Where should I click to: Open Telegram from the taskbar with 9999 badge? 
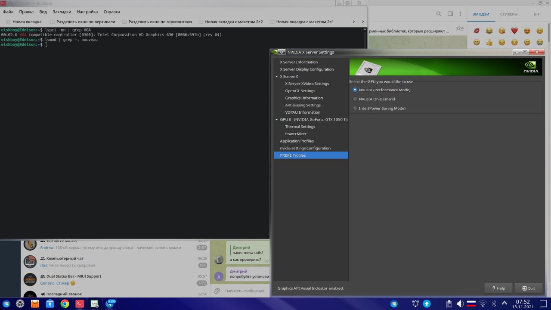click(x=110, y=304)
